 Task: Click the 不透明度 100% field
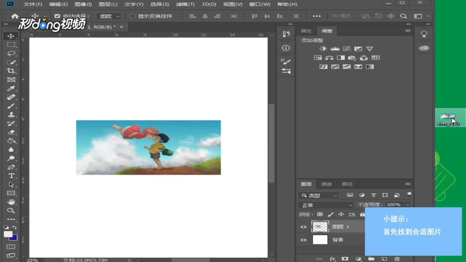pyautogui.click(x=394, y=205)
